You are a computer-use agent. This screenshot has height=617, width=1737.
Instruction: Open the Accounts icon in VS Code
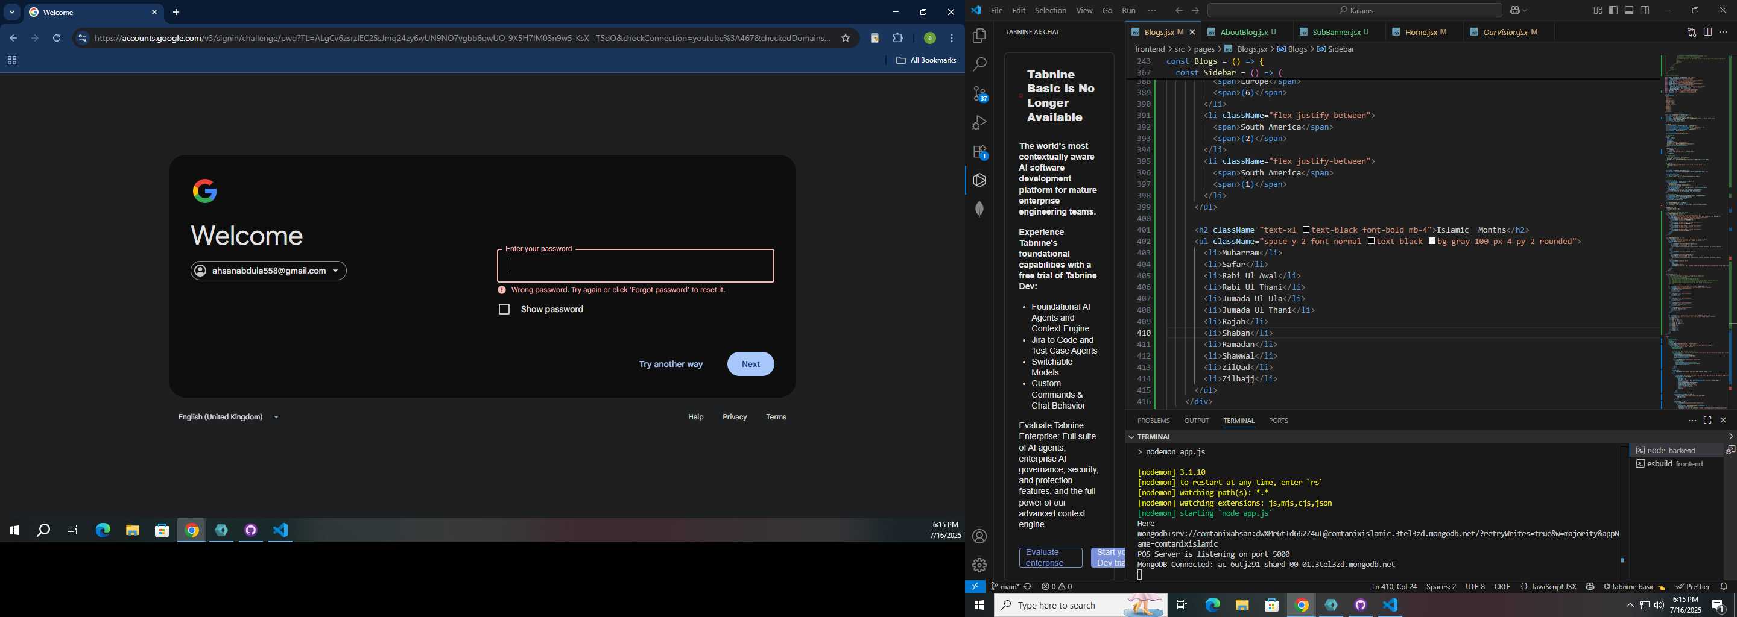979,536
